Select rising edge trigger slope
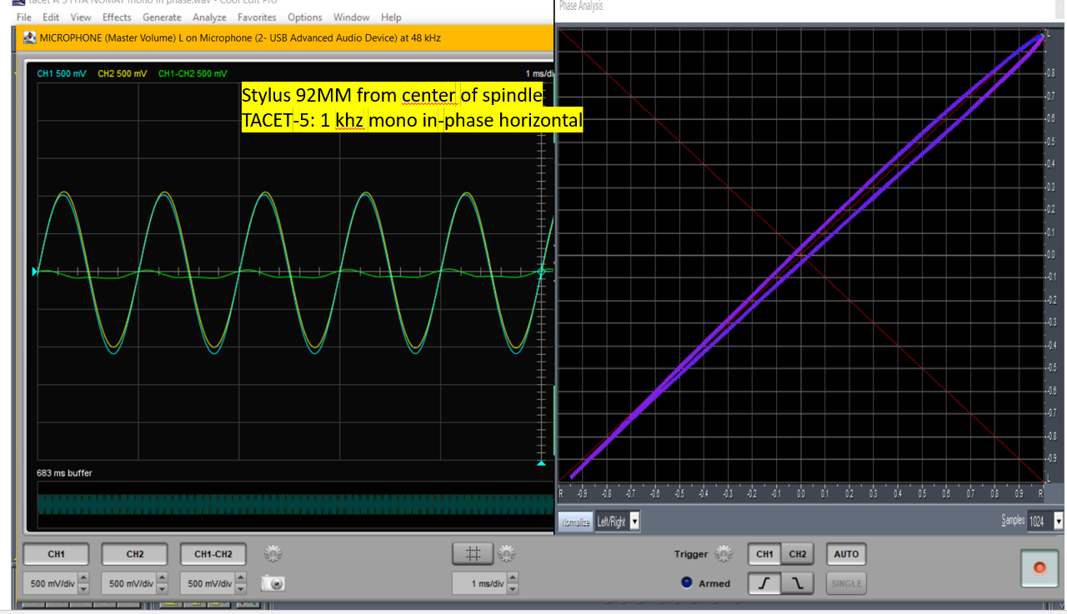1067x614 pixels. click(x=764, y=583)
